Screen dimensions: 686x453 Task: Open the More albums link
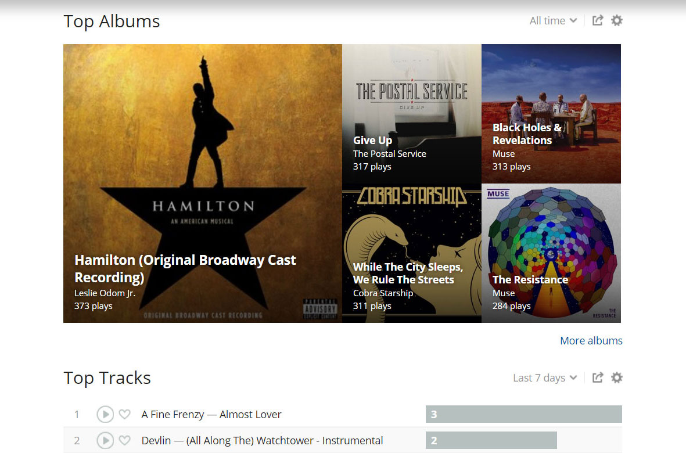[x=591, y=341]
